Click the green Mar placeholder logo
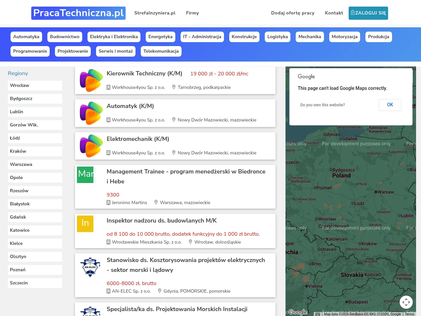The height and width of the screenshot is (316, 421). pyautogui.click(x=85, y=175)
